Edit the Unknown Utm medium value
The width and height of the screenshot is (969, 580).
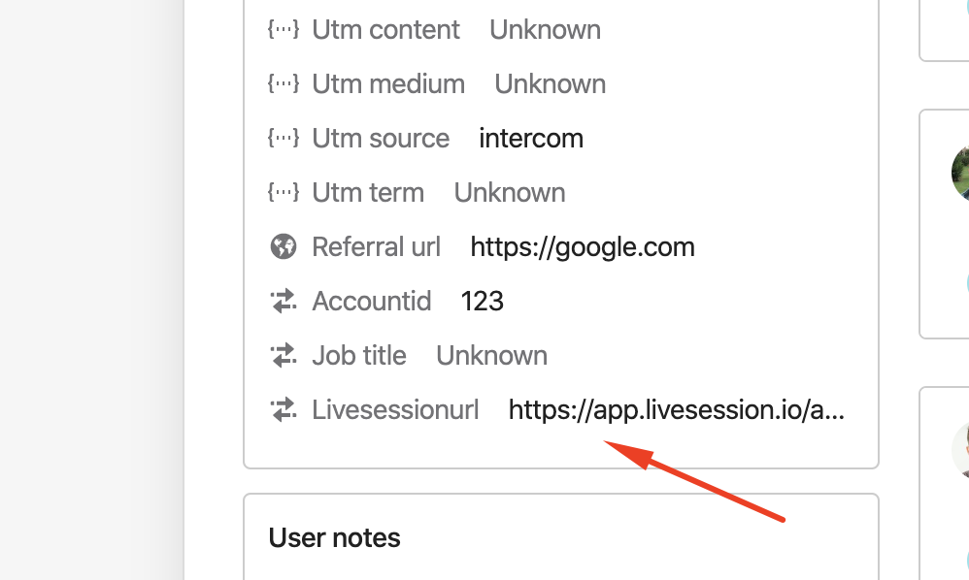[550, 84]
